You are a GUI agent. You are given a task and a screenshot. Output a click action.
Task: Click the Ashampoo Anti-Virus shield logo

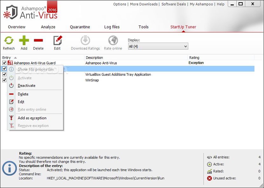10,12
